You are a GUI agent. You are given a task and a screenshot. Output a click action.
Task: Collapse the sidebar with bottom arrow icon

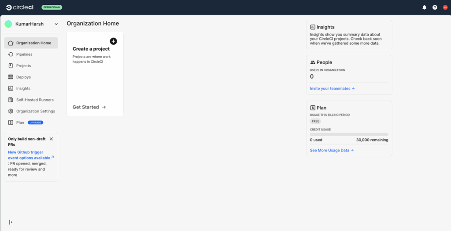11,222
